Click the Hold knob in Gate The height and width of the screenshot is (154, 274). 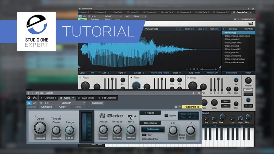pyautogui.click(x=131, y=130)
